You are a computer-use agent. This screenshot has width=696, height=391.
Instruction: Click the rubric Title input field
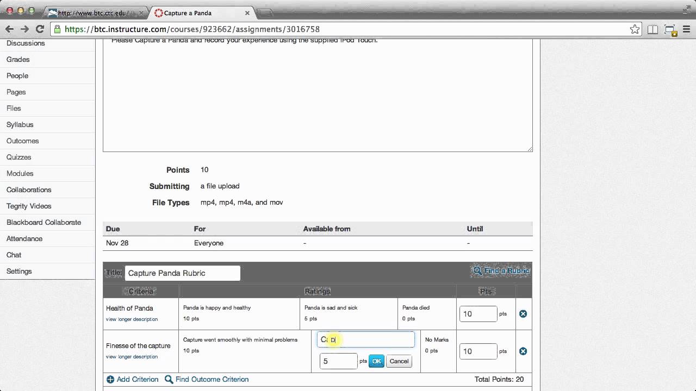(x=183, y=273)
